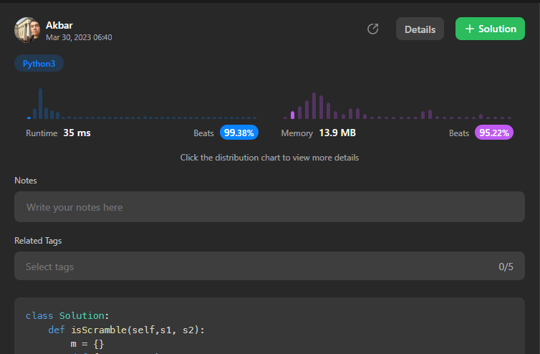Click the share submission arrow icon
Image resolution: width=540 pixels, height=354 pixels.
(x=372, y=29)
